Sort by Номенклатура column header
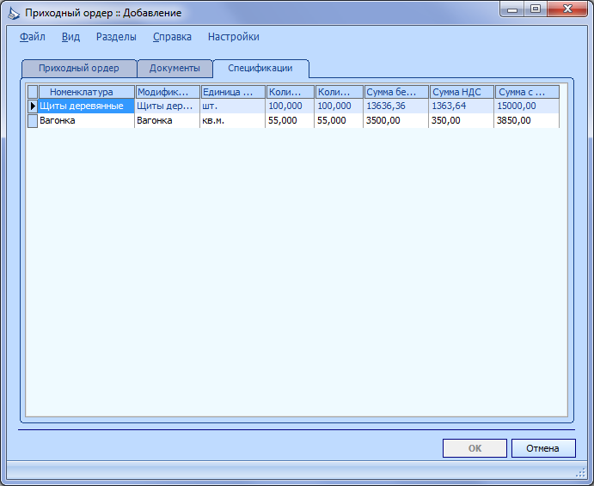The height and width of the screenshot is (486, 594). coord(86,92)
